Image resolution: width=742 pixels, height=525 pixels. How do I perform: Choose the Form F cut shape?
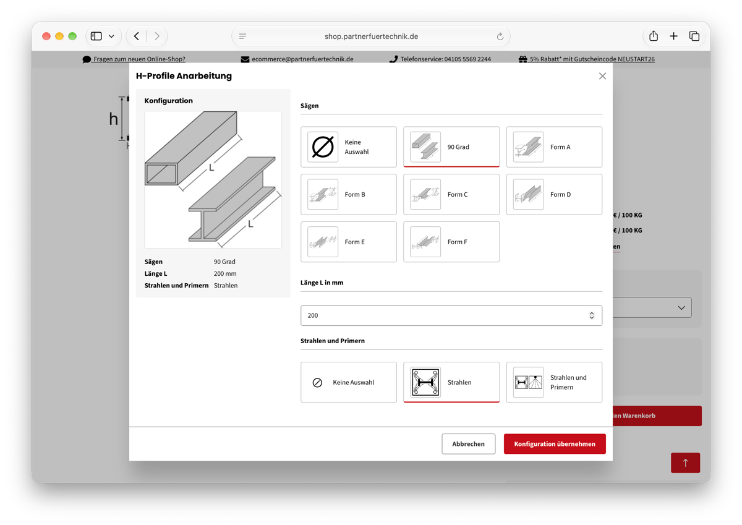pyautogui.click(x=451, y=242)
